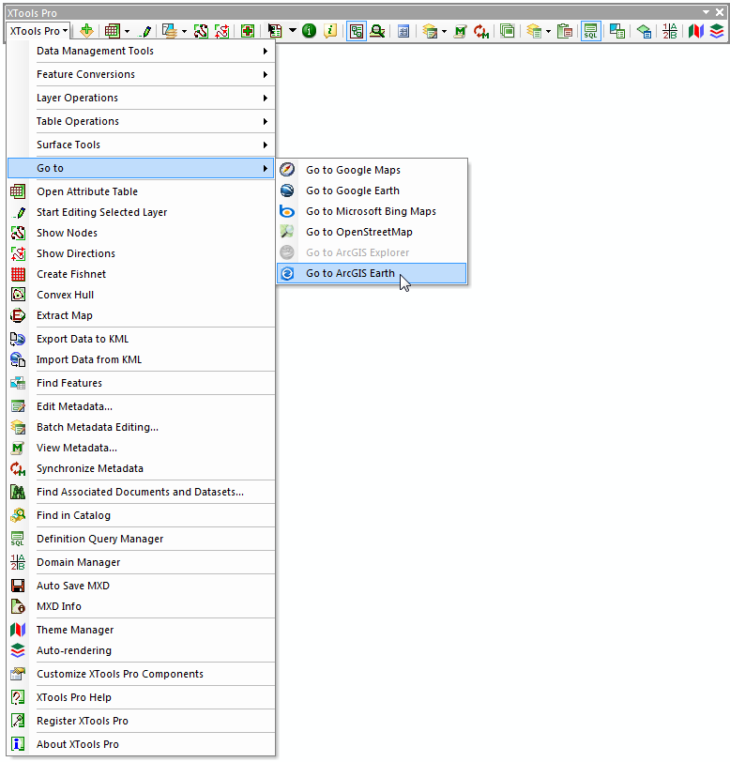Open Edit Metadata... menu item
The height and width of the screenshot is (762, 730).
[141, 406]
